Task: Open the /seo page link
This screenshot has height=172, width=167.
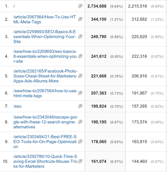Action: [x=17, y=106]
